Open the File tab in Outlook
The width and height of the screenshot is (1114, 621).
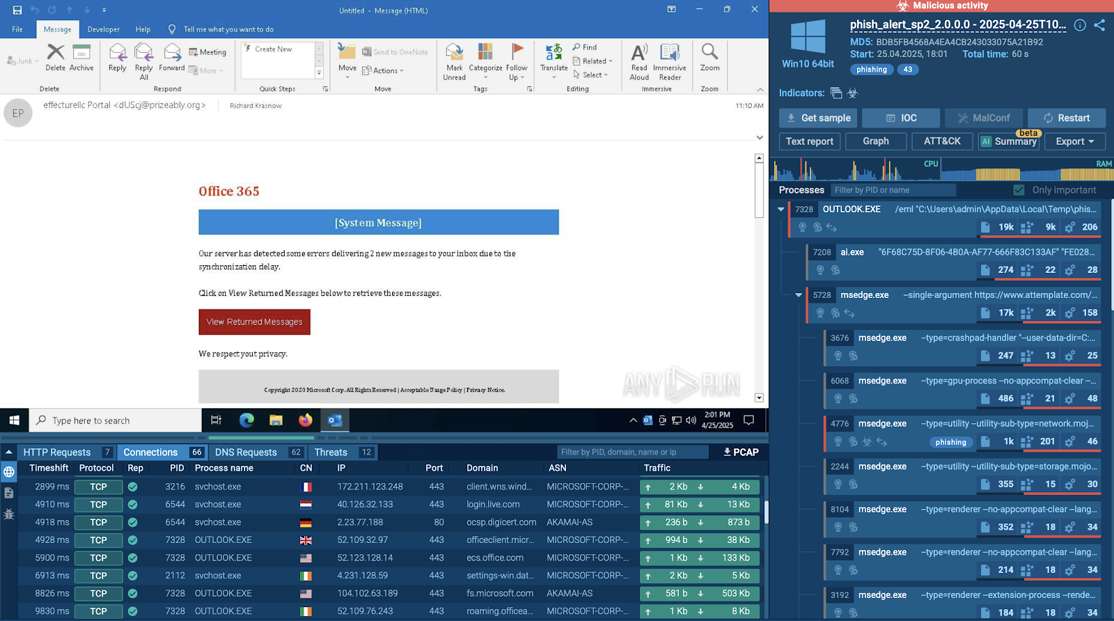pos(17,29)
